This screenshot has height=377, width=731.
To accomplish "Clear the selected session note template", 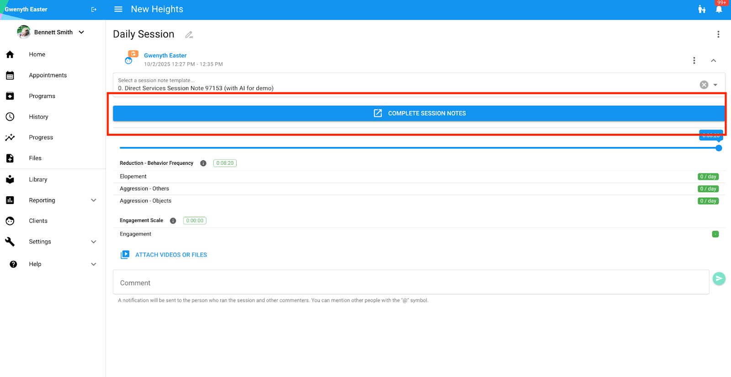I will [704, 85].
